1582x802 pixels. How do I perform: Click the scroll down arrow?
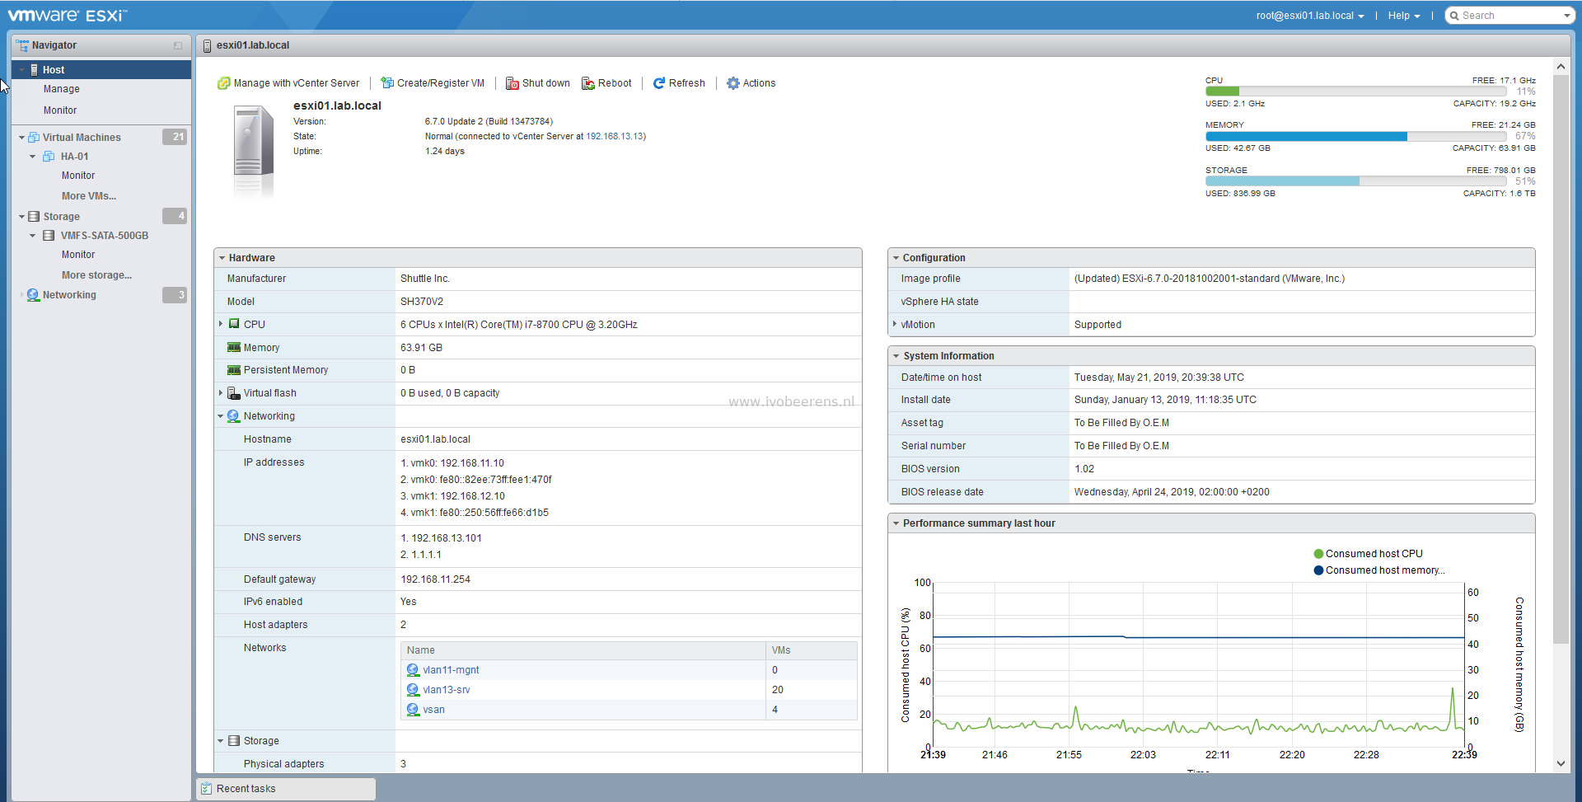pos(1561,764)
